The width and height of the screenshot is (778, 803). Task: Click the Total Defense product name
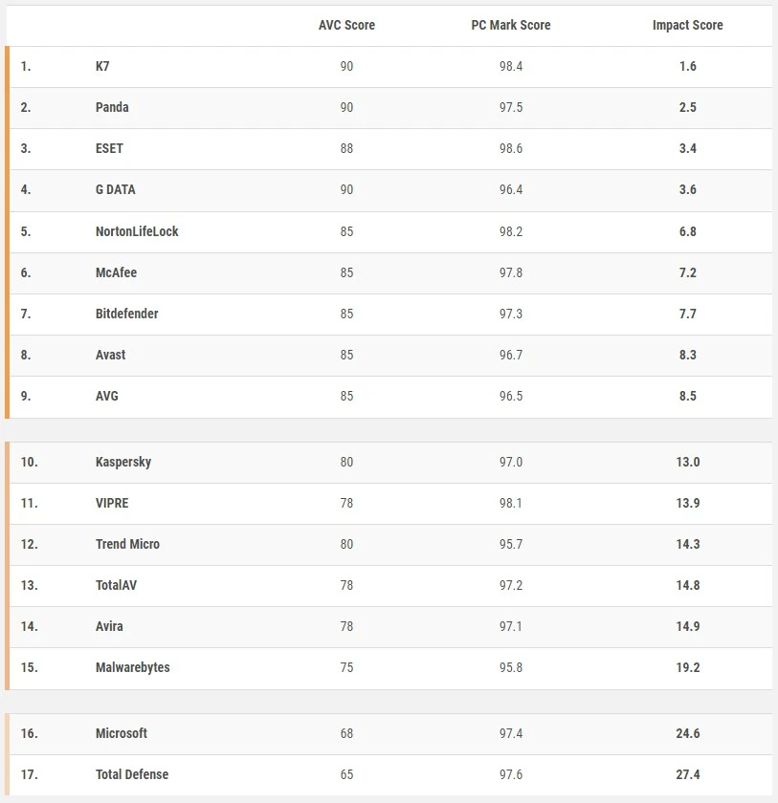click(132, 774)
